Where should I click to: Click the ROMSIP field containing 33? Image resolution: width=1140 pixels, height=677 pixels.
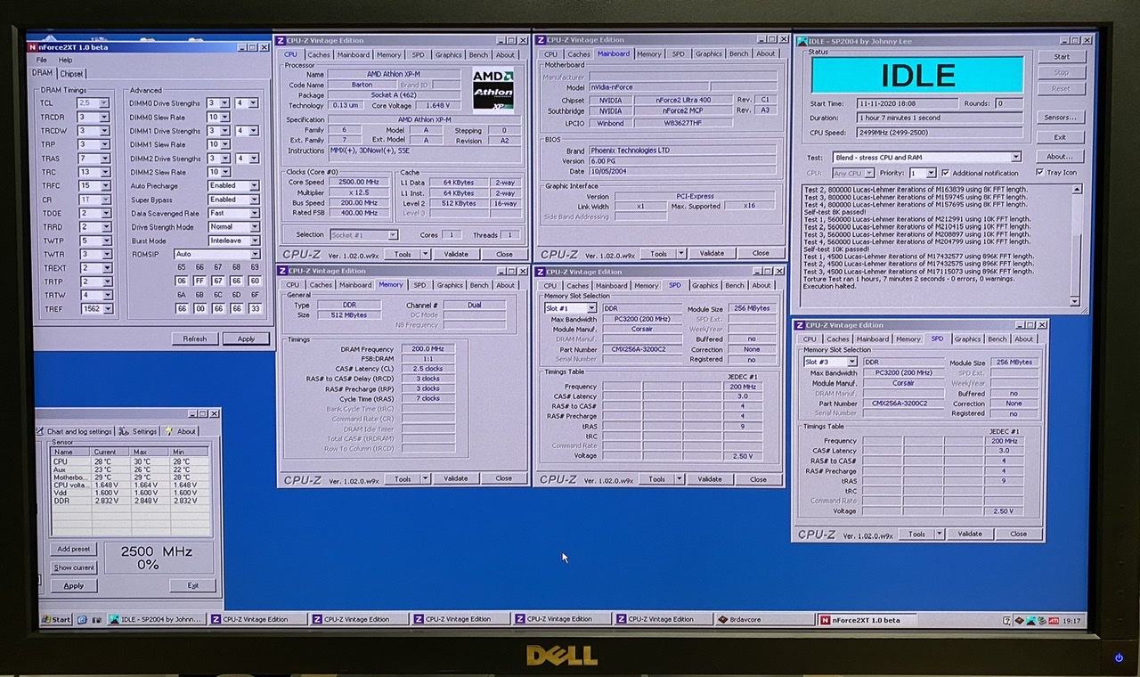[x=256, y=308]
